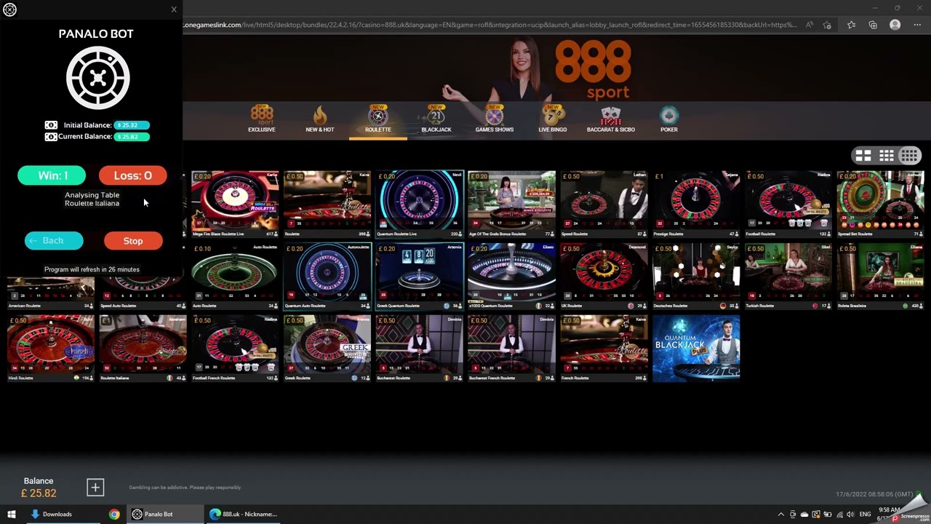931x524 pixels.
Task: Show hidden system tray icons
Action: pos(781,514)
